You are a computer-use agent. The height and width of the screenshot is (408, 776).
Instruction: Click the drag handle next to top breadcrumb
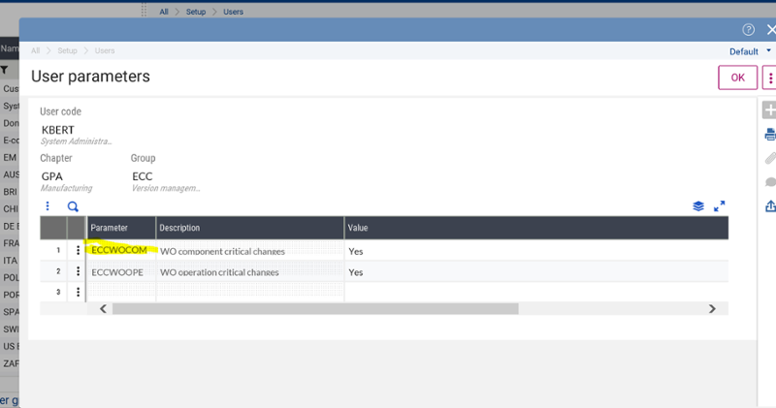click(144, 10)
